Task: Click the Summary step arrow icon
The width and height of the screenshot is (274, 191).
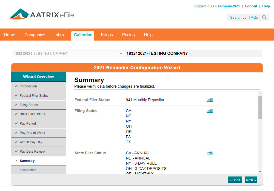Action: point(16,161)
